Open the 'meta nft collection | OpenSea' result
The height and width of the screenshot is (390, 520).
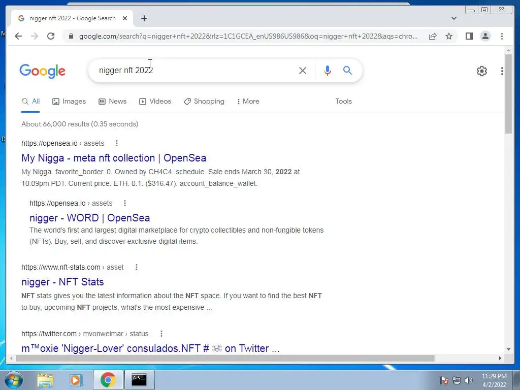pos(114,158)
